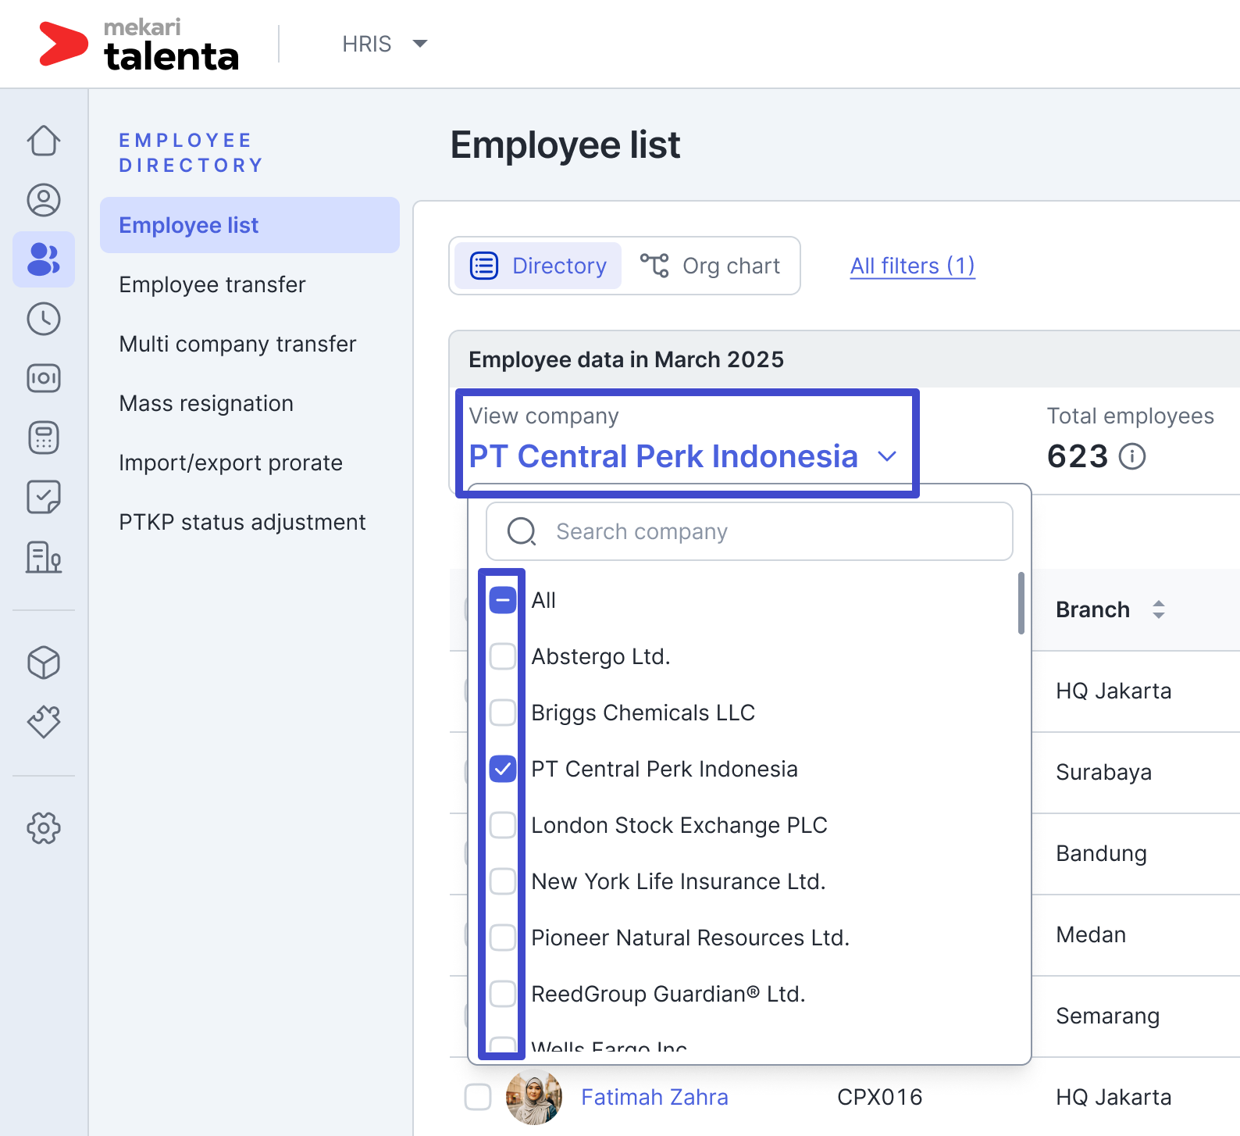Click the 623 total employees value
Image resolution: width=1240 pixels, height=1136 pixels.
1078,456
